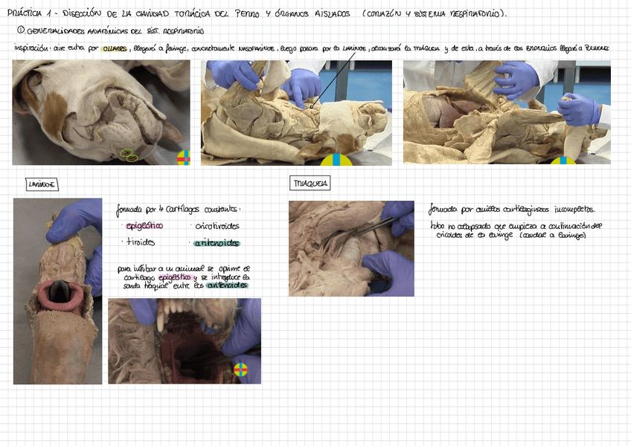
Task: Click the green circles marking the dog's nostrils
Action: (x=129, y=155)
